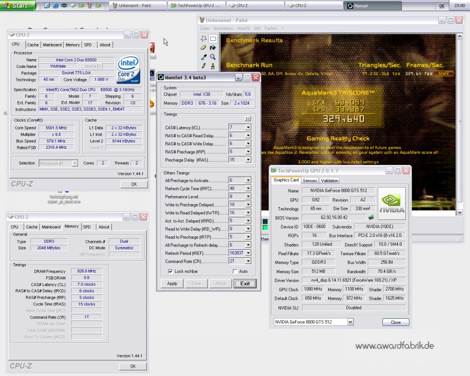Click the paint-cup quick launch icon

[90, 6]
